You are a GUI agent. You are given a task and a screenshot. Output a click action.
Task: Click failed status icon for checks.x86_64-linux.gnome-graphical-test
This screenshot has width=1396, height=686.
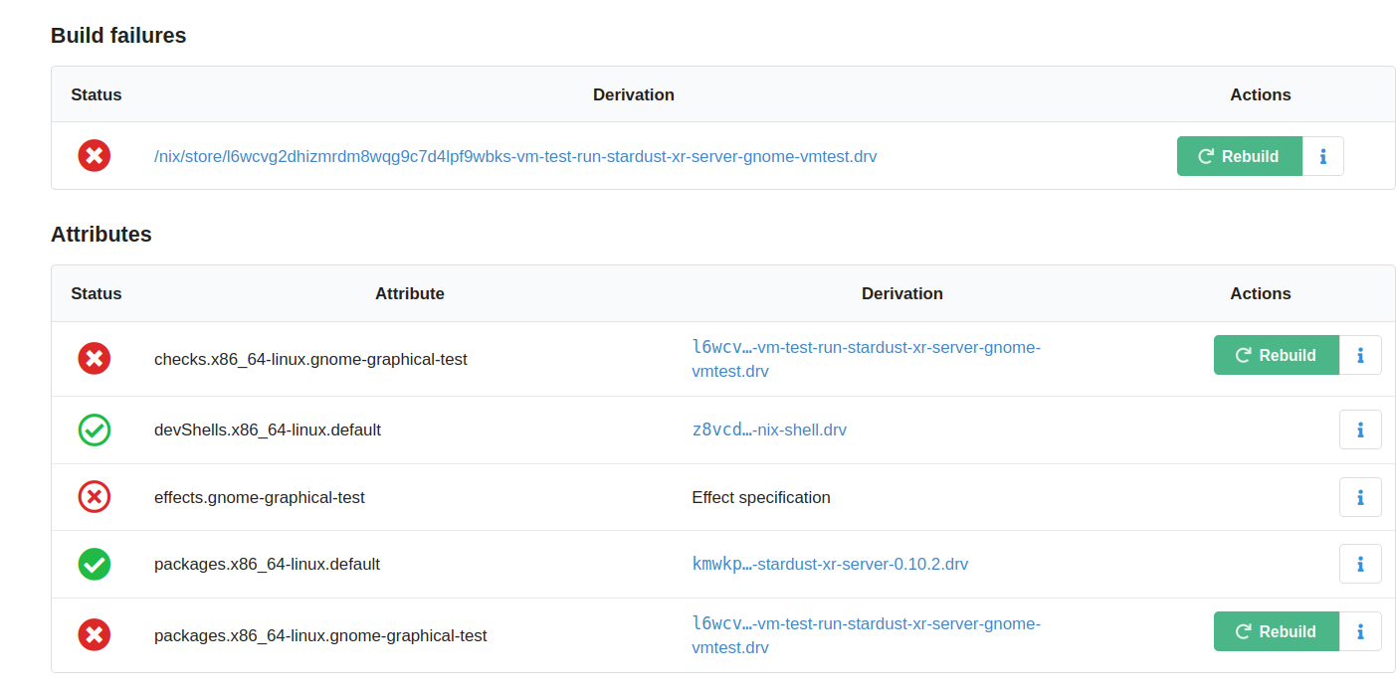(x=95, y=359)
